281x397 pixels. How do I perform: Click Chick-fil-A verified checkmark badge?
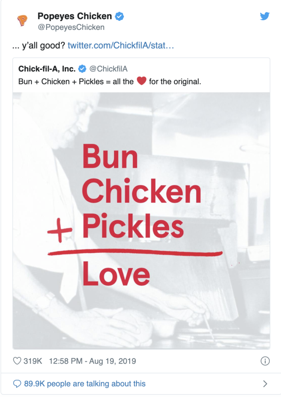coord(82,69)
